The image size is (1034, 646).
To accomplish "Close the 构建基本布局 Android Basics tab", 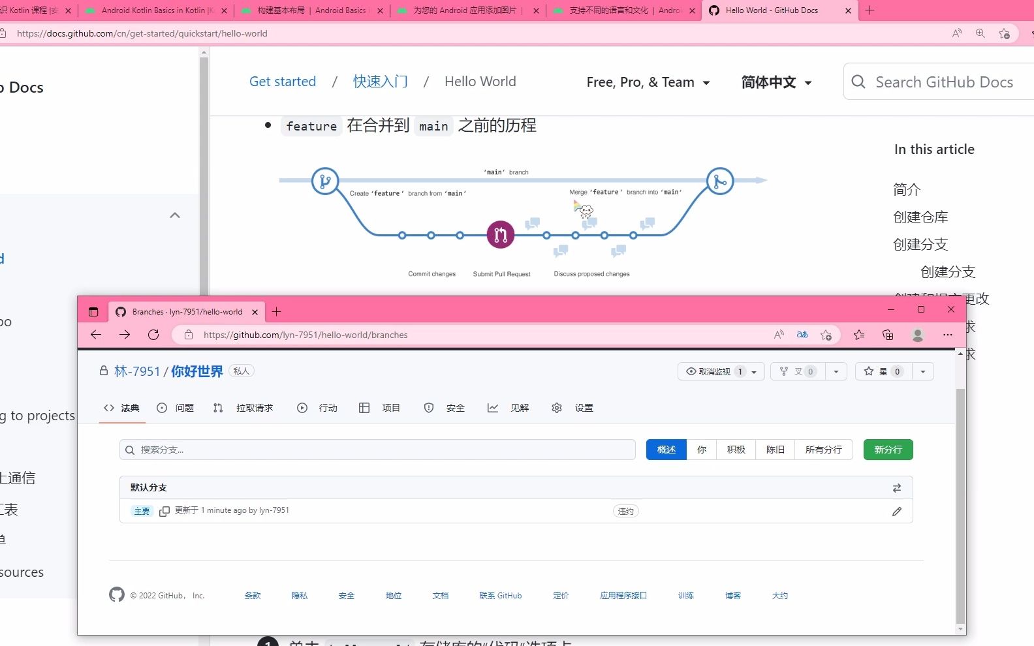I will 381,10.
